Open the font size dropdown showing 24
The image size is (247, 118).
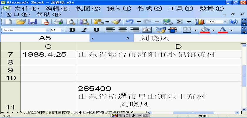63,30
